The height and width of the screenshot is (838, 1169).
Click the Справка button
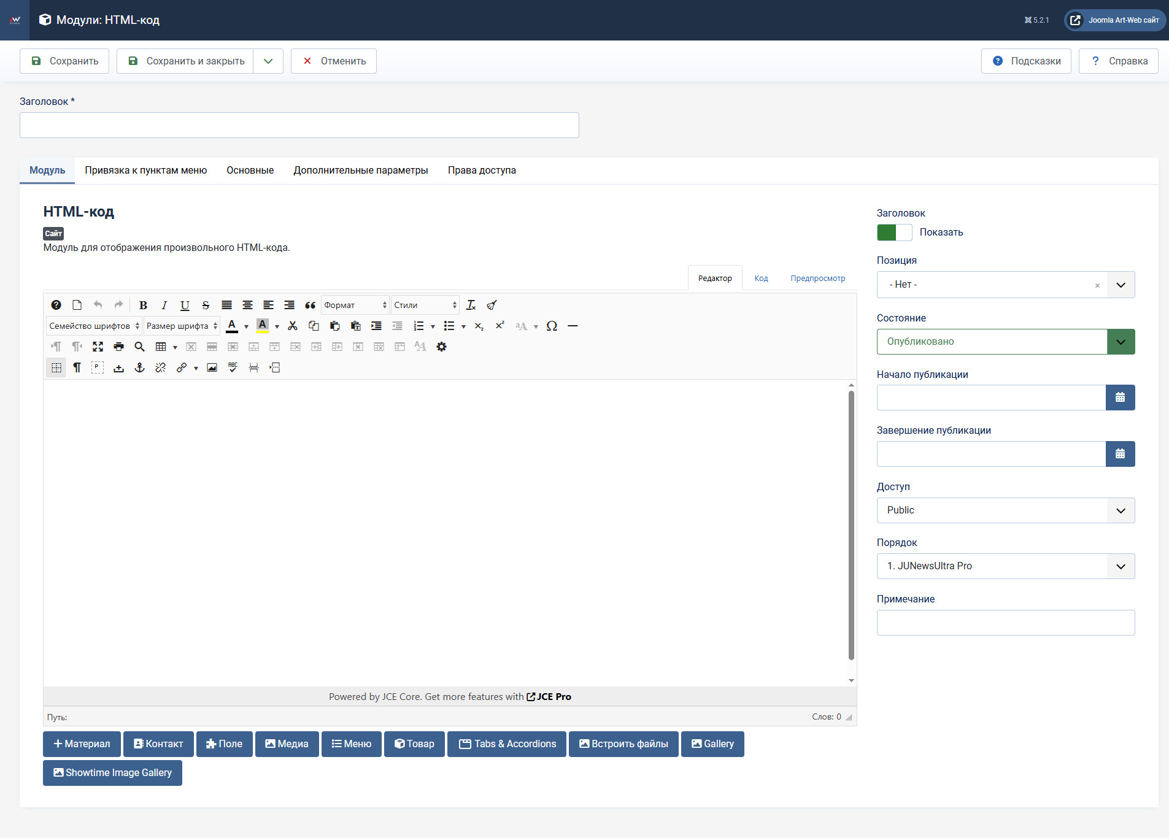1119,61
